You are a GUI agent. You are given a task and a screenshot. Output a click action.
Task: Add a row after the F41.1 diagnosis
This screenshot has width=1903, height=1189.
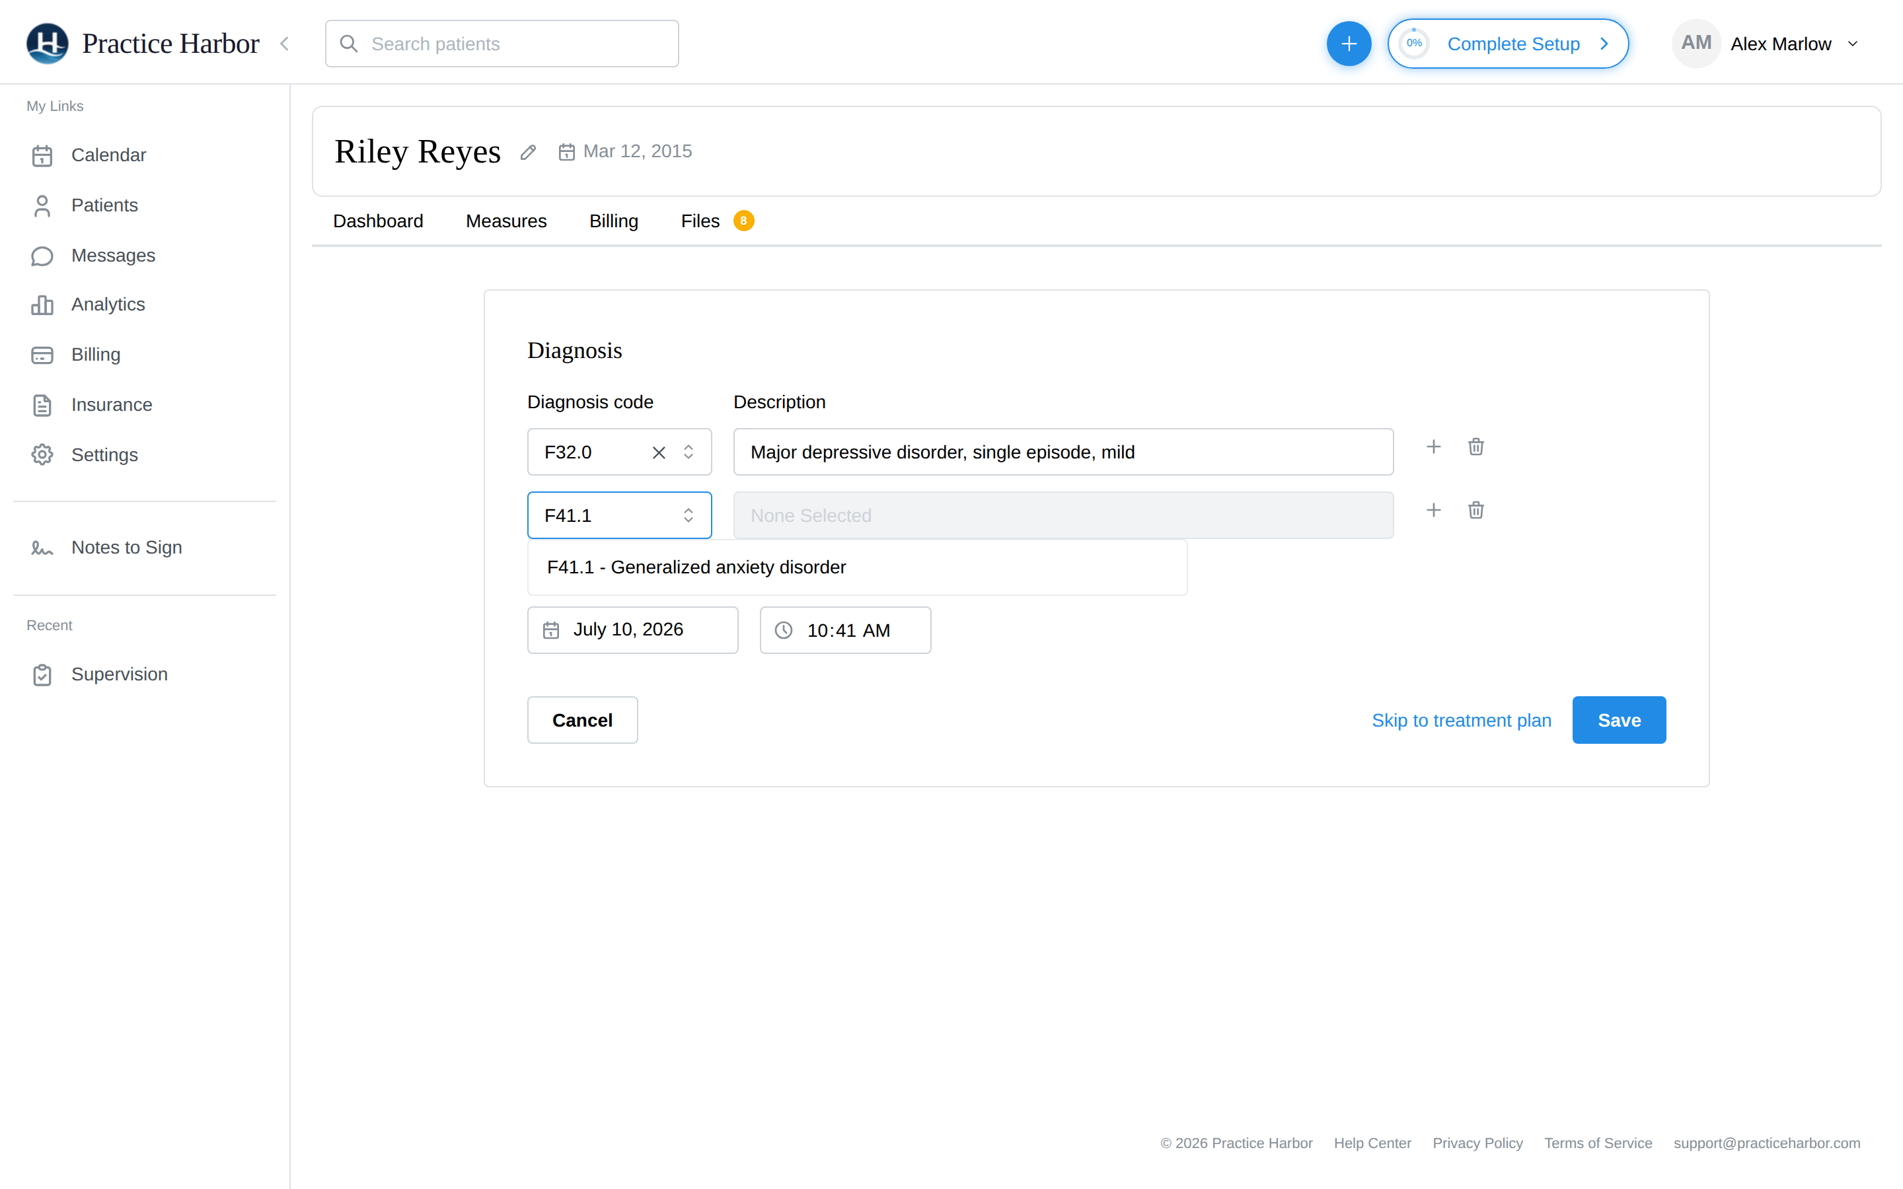tap(1434, 511)
